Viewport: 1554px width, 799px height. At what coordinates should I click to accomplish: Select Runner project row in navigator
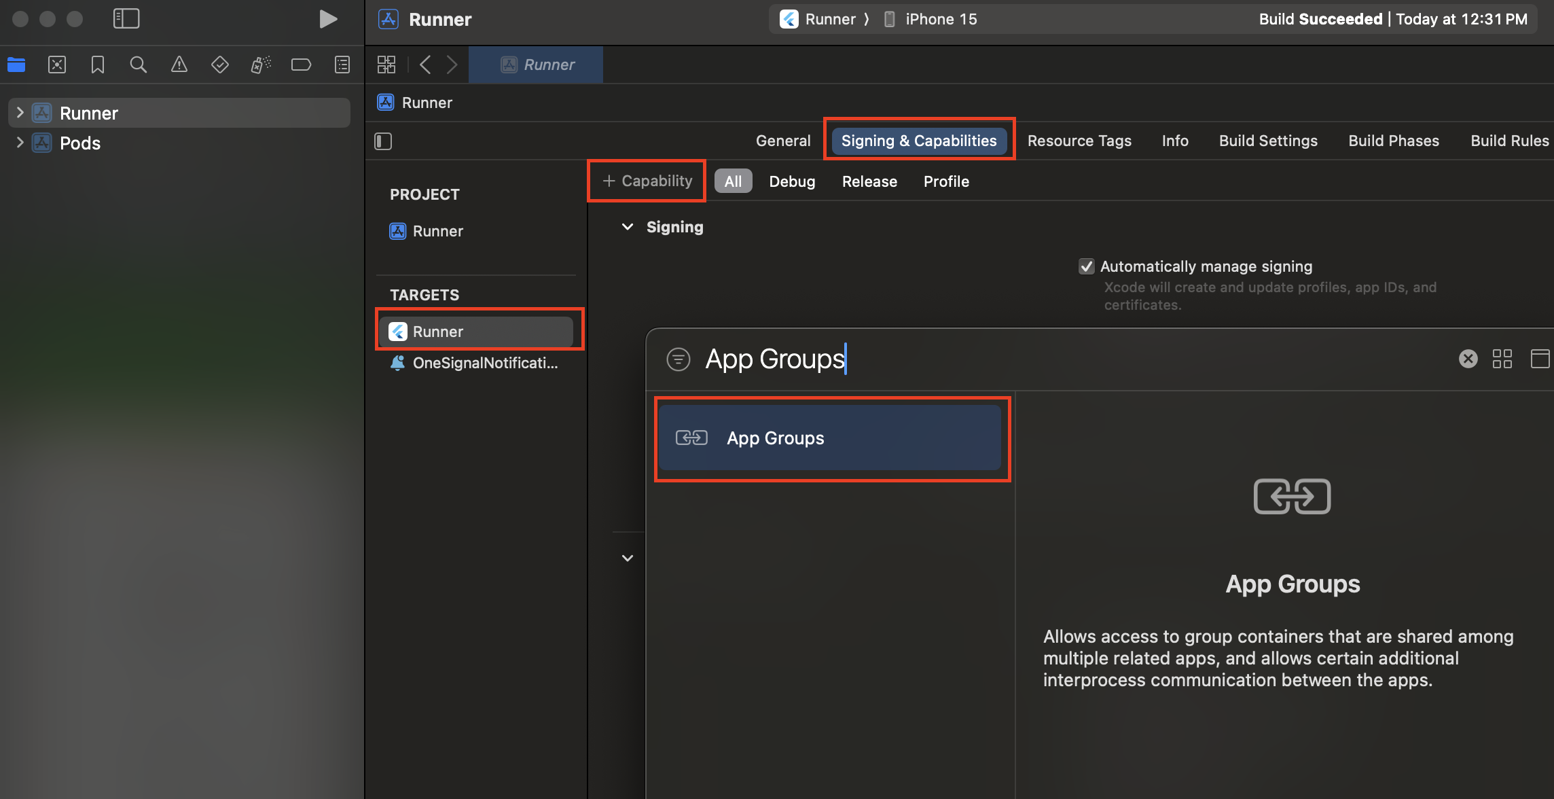[x=179, y=113]
